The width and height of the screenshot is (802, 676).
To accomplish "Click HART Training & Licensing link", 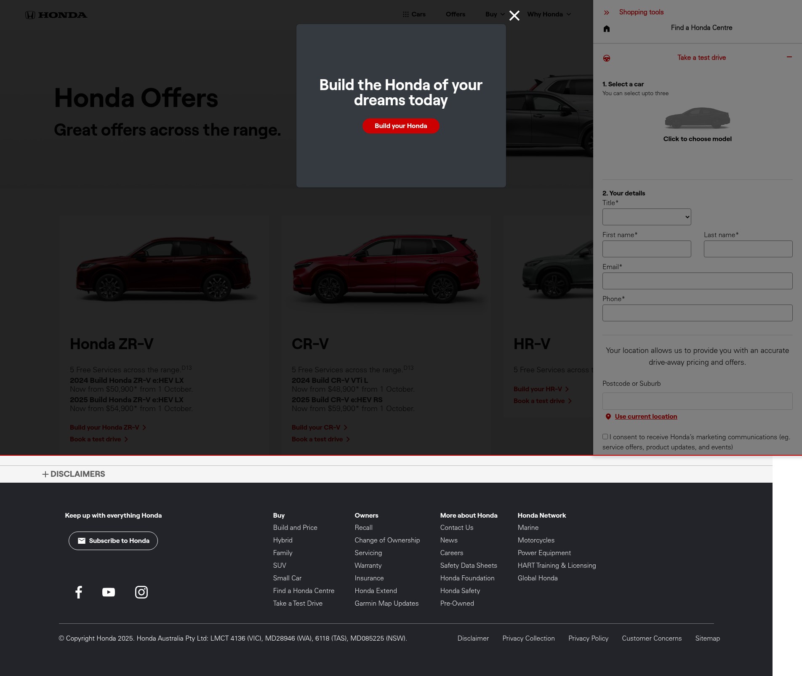I will pyautogui.click(x=557, y=566).
